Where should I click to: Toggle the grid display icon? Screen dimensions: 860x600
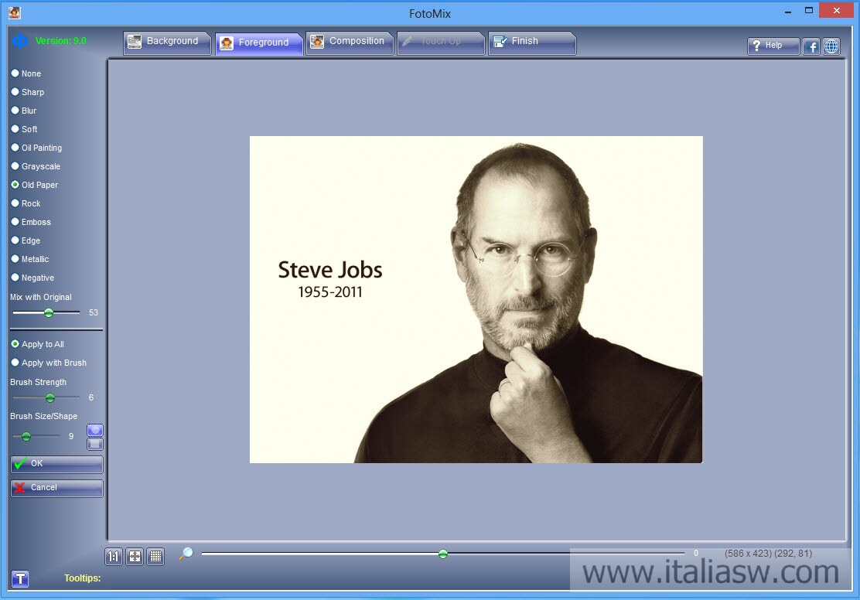(155, 557)
